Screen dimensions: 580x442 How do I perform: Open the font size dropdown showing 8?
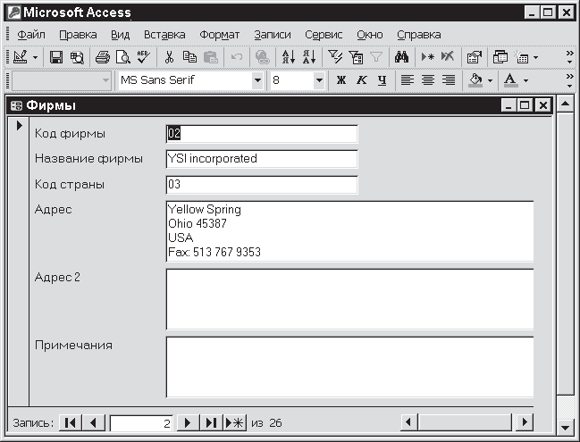click(x=319, y=80)
